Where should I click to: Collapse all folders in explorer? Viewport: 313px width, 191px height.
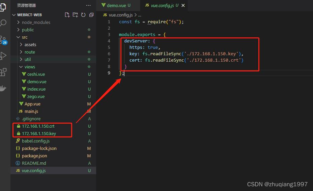click(91, 15)
